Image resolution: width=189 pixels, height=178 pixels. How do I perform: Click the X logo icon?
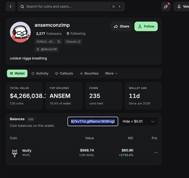pos(38,49)
